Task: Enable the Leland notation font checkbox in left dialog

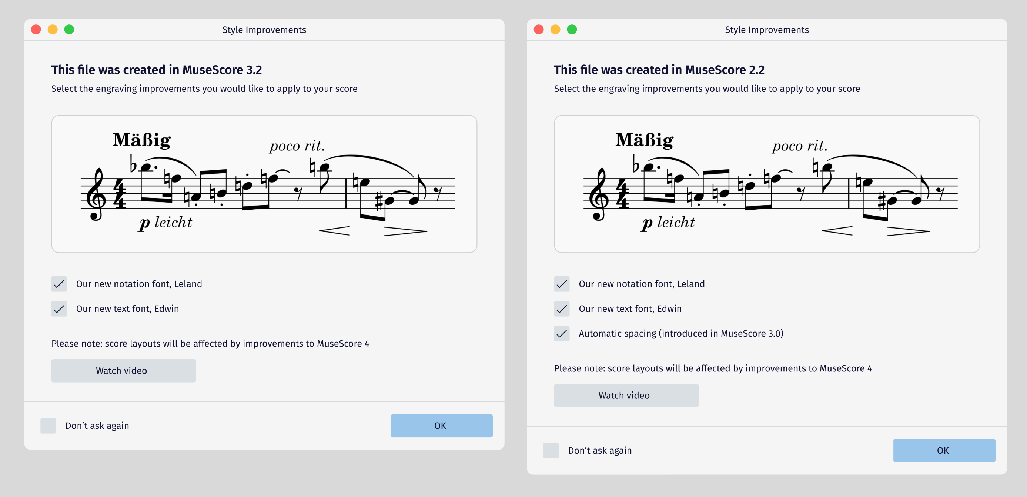Action: point(59,284)
